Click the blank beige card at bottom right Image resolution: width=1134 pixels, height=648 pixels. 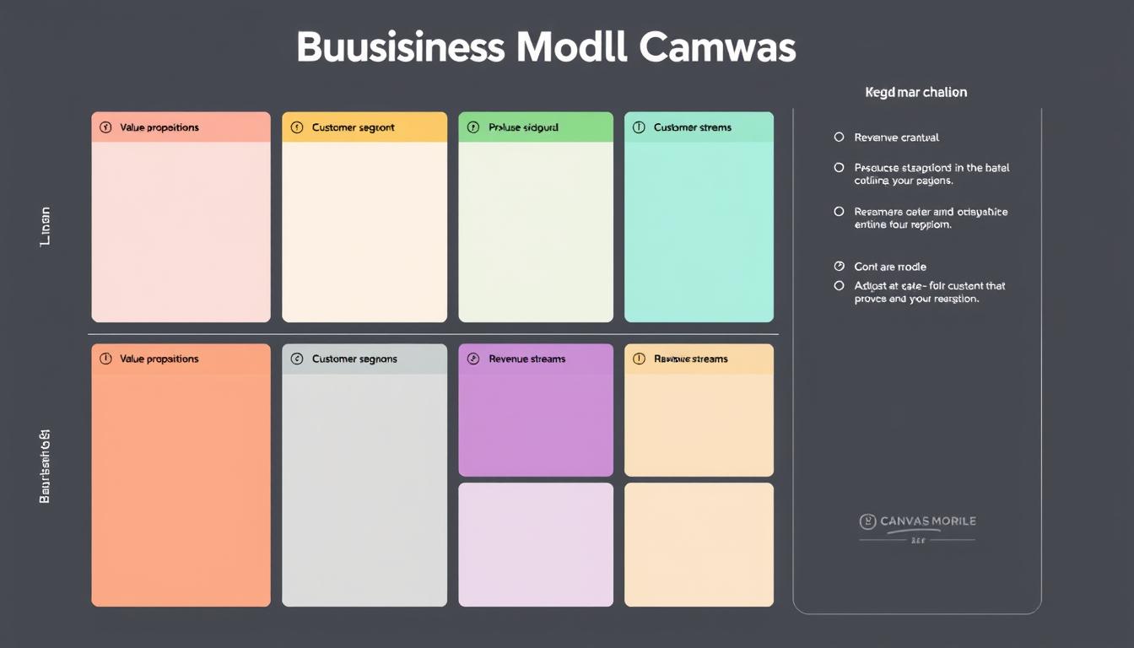point(699,544)
